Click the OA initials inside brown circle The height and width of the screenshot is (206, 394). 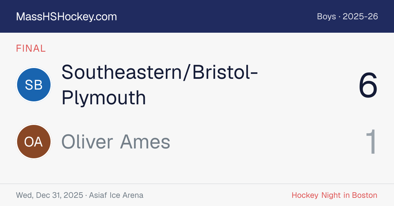click(x=34, y=142)
